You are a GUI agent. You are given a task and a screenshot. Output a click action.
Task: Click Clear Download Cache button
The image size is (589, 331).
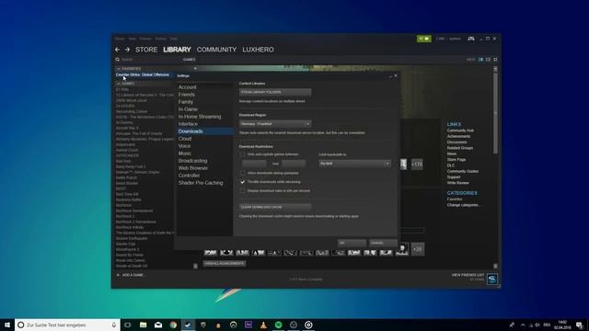point(275,207)
